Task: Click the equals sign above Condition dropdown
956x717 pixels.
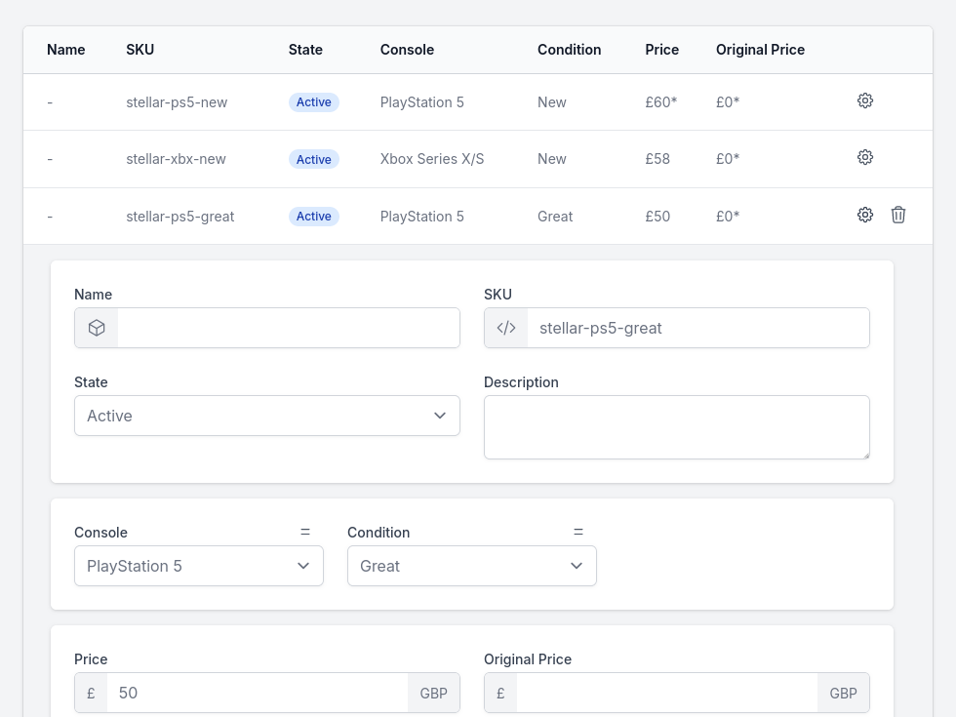Action: [x=578, y=532]
